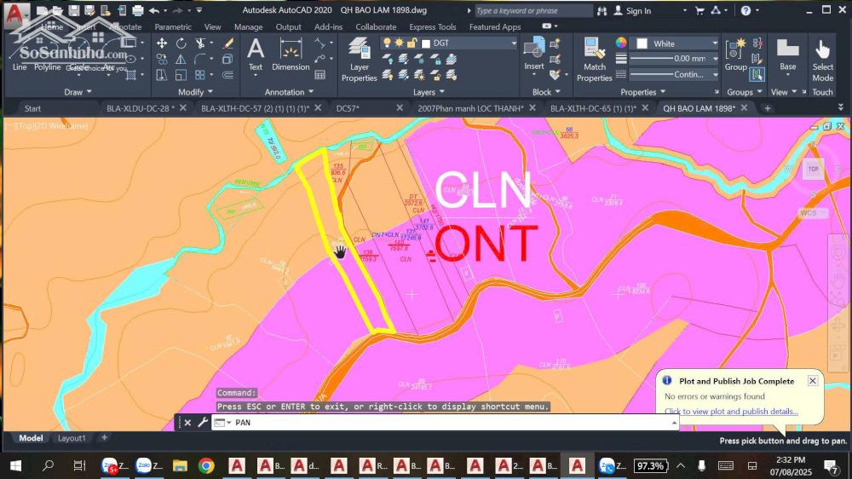Open the DGT layer dropdown
The image size is (852, 479).
pos(471,43)
